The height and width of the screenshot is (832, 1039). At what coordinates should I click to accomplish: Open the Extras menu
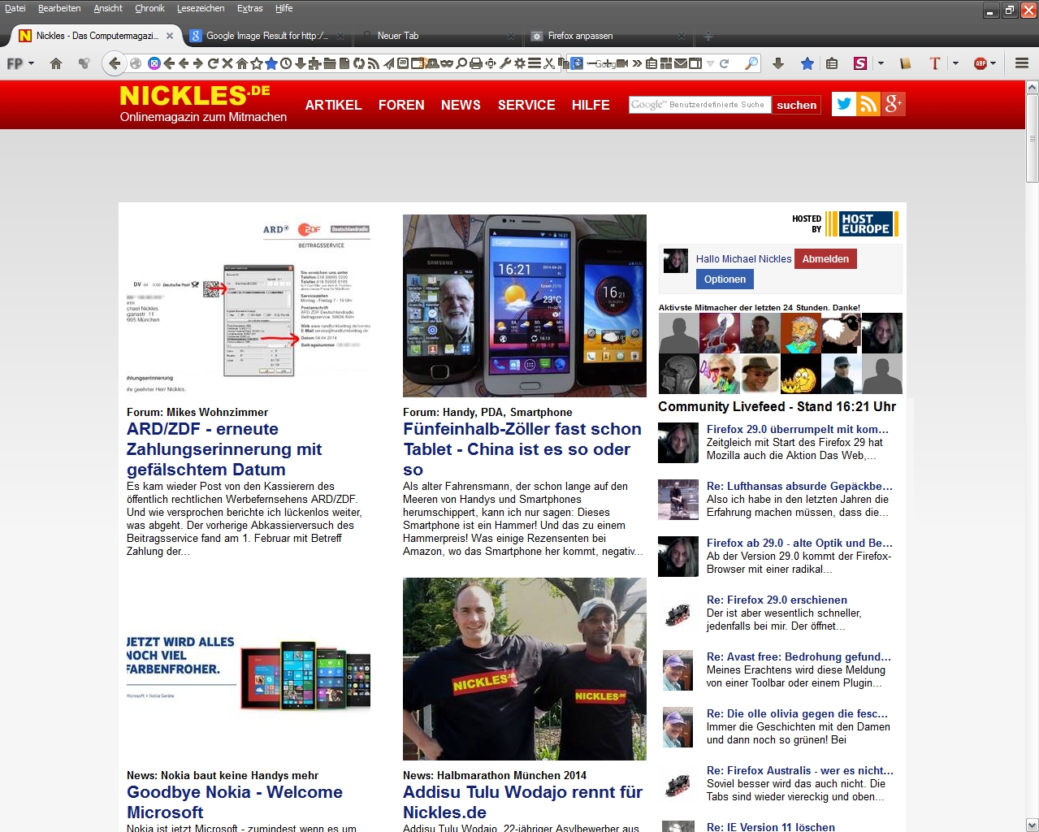point(249,8)
